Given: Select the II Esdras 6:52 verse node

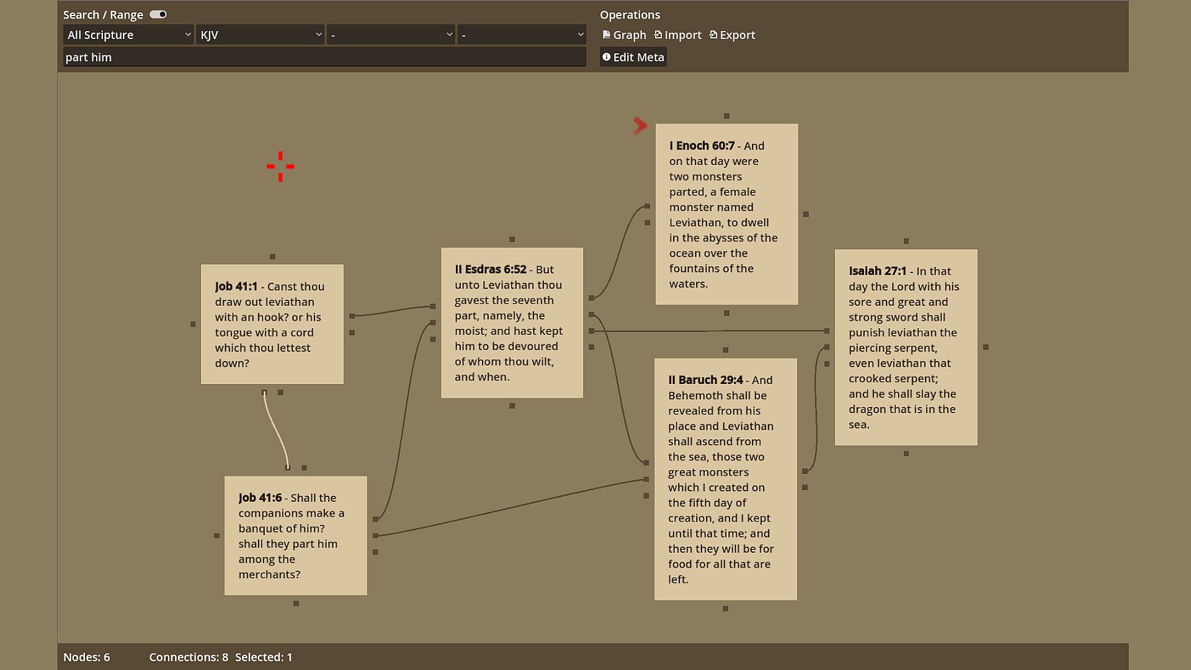Looking at the screenshot, I should point(512,323).
